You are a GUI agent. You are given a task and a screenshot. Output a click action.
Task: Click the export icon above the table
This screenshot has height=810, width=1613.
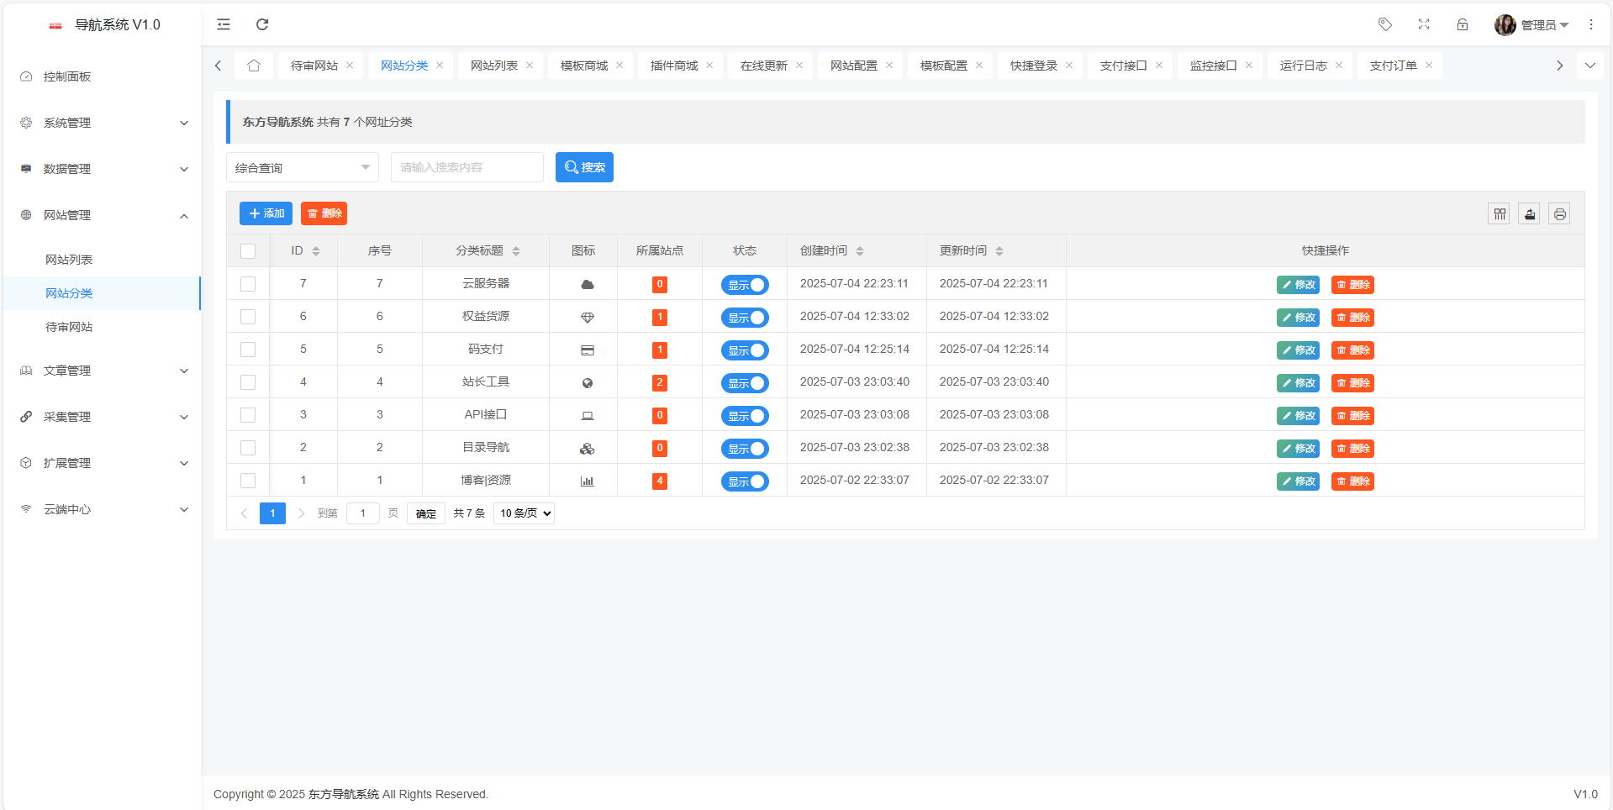point(1529,213)
